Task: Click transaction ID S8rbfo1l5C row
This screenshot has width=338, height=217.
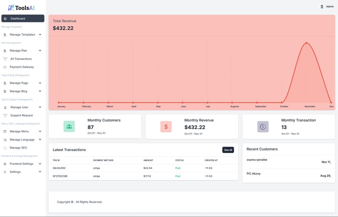Action: coord(59,168)
